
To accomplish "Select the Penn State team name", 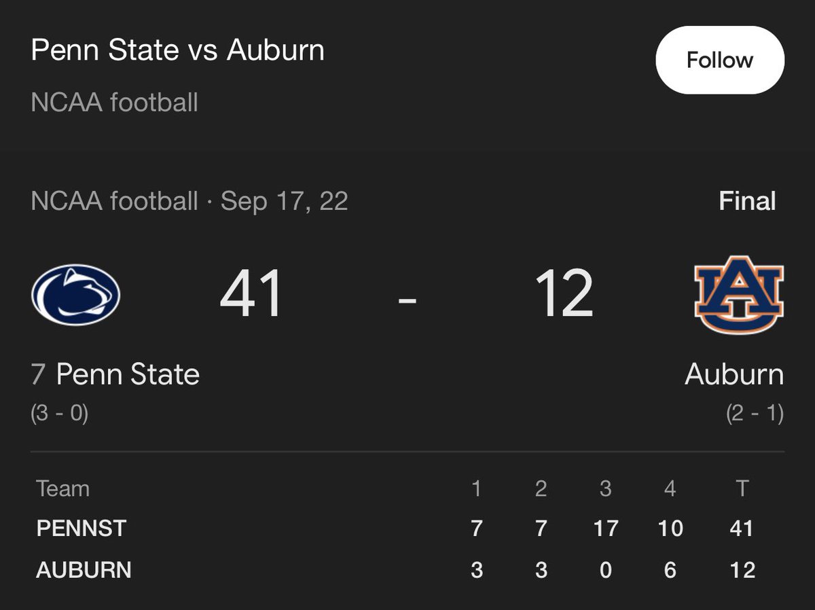I will pyautogui.click(x=128, y=374).
